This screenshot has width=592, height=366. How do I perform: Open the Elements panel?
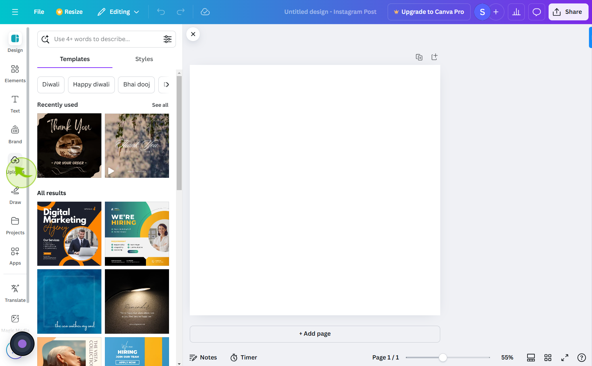(15, 73)
